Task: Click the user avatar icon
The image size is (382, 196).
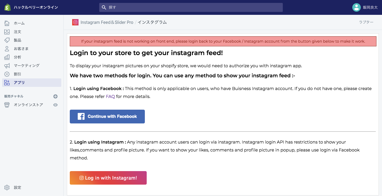Action: [x=356, y=7]
